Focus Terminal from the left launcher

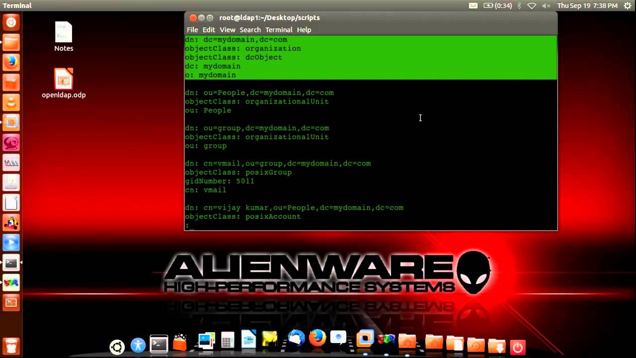11,263
